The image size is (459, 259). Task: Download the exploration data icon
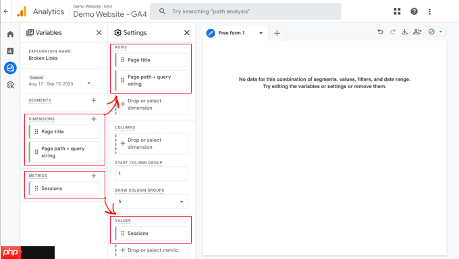pyautogui.click(x=404, y=32)
